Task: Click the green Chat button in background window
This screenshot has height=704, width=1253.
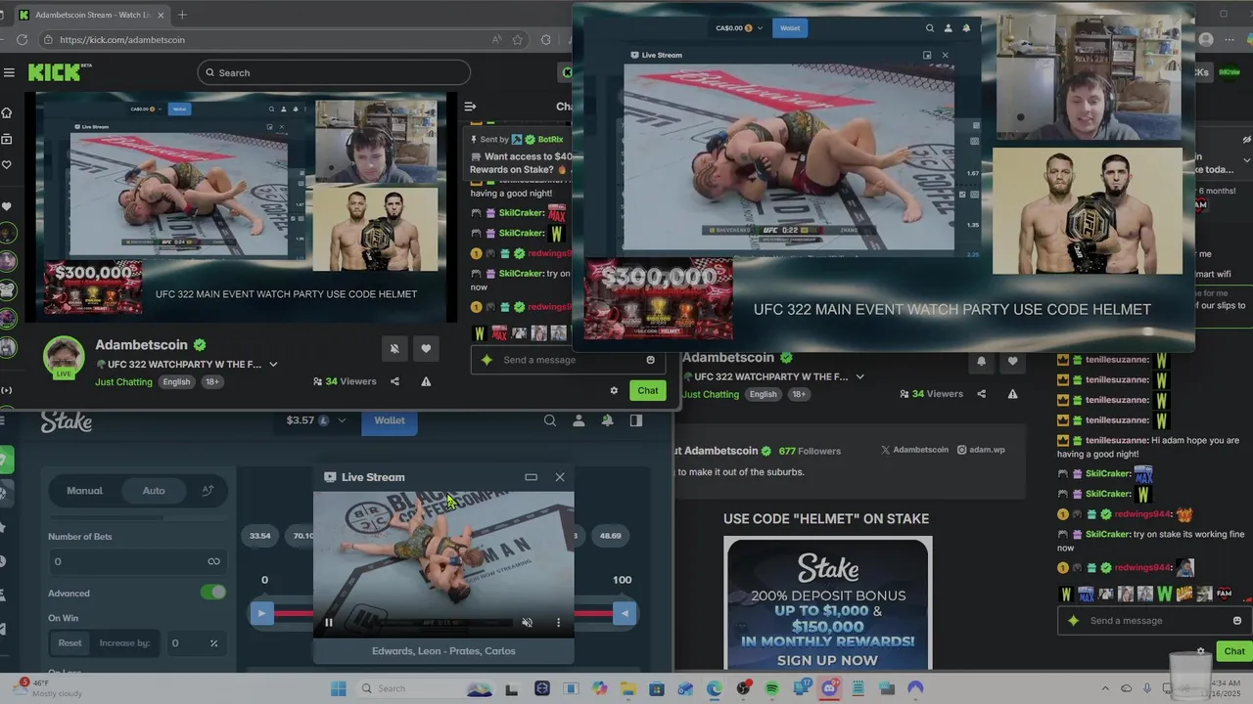Action: (1234, 651)
